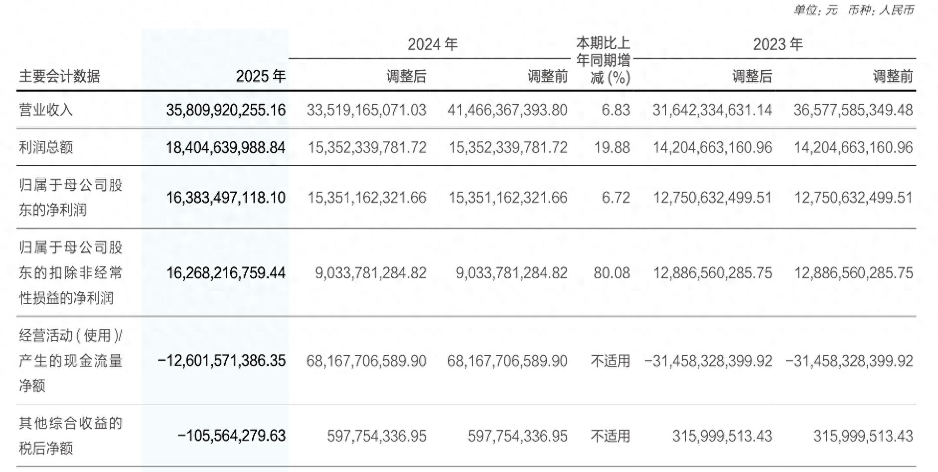
Task: Select the 2025 value −105,564,279.63
Action: pyautogui.click(x=232, y=436)
